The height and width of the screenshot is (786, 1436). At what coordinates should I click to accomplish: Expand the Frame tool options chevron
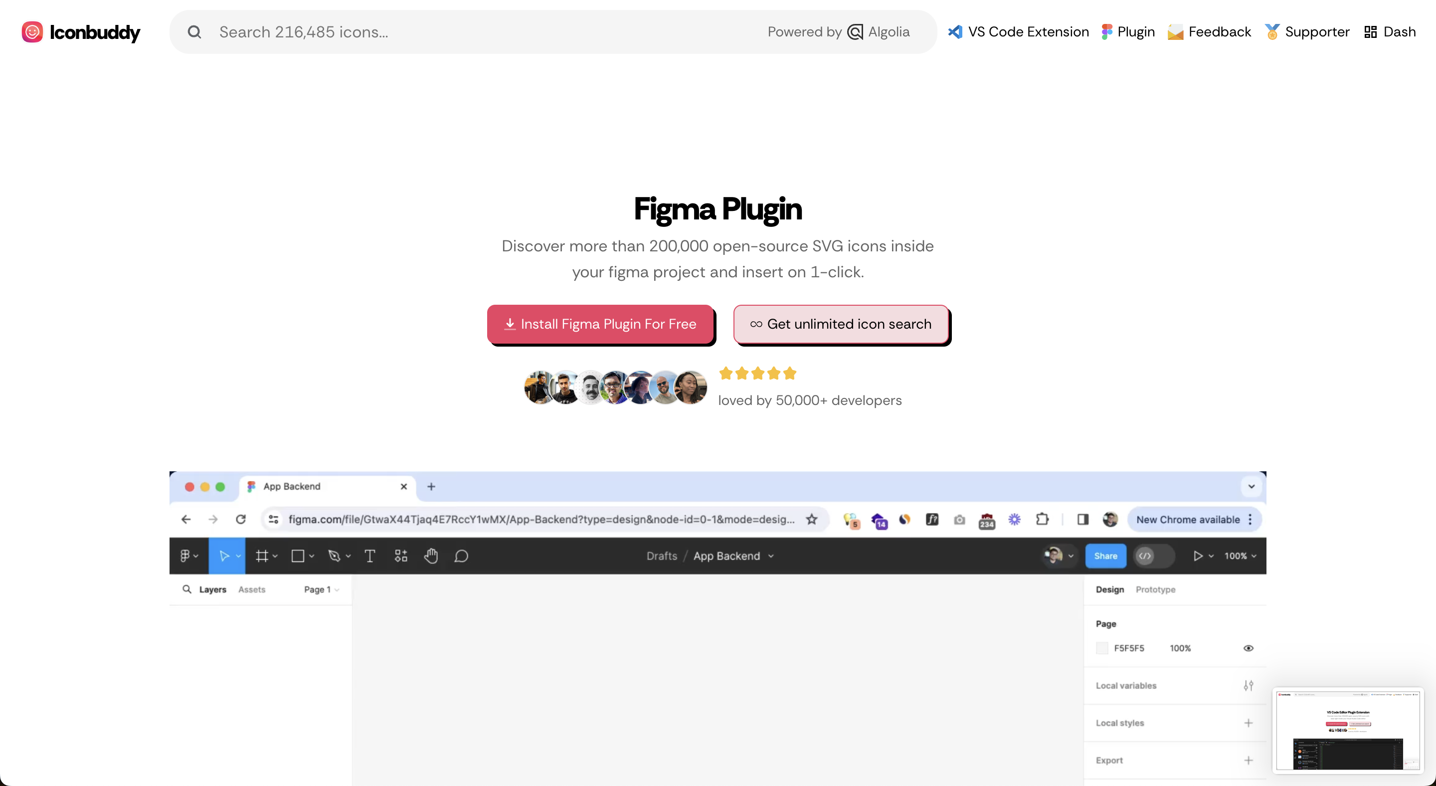click(x=275, y=556)
